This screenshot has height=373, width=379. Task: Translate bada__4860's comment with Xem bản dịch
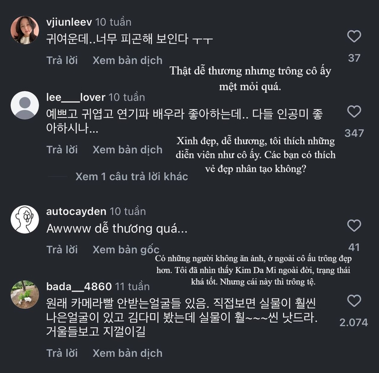[x=127, y=353]
